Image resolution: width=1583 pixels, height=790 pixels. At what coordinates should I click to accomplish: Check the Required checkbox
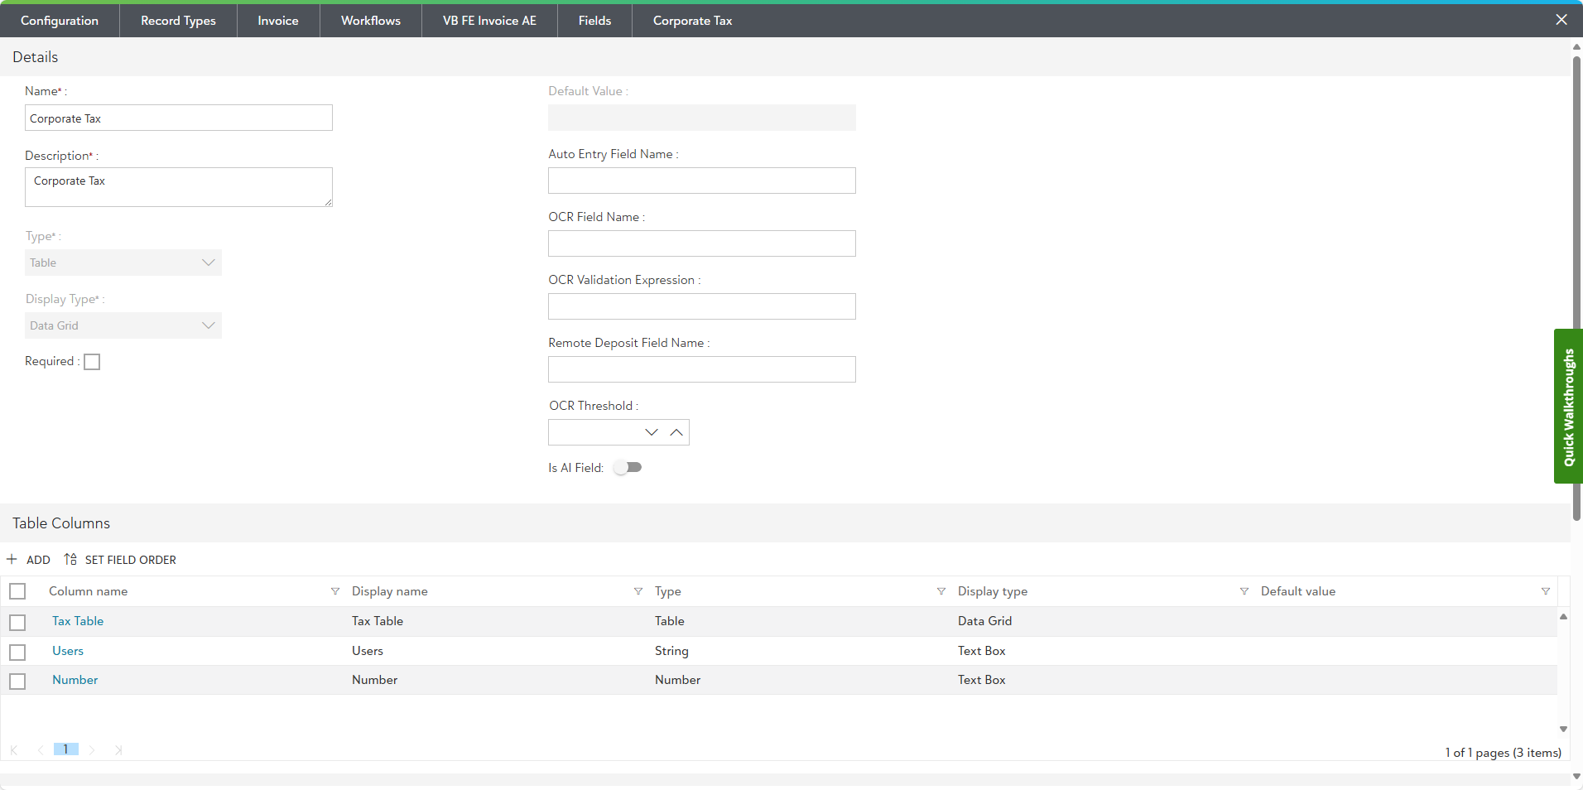(x=92, y=362)
